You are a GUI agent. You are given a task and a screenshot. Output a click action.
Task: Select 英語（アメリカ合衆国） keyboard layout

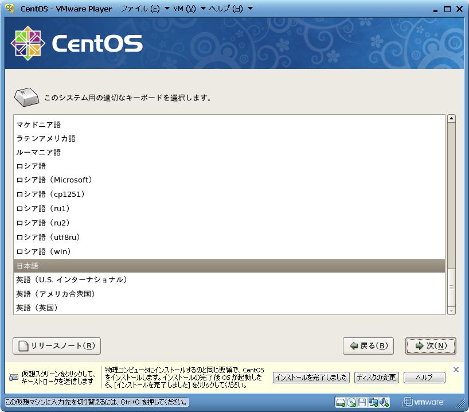[56, 294]
